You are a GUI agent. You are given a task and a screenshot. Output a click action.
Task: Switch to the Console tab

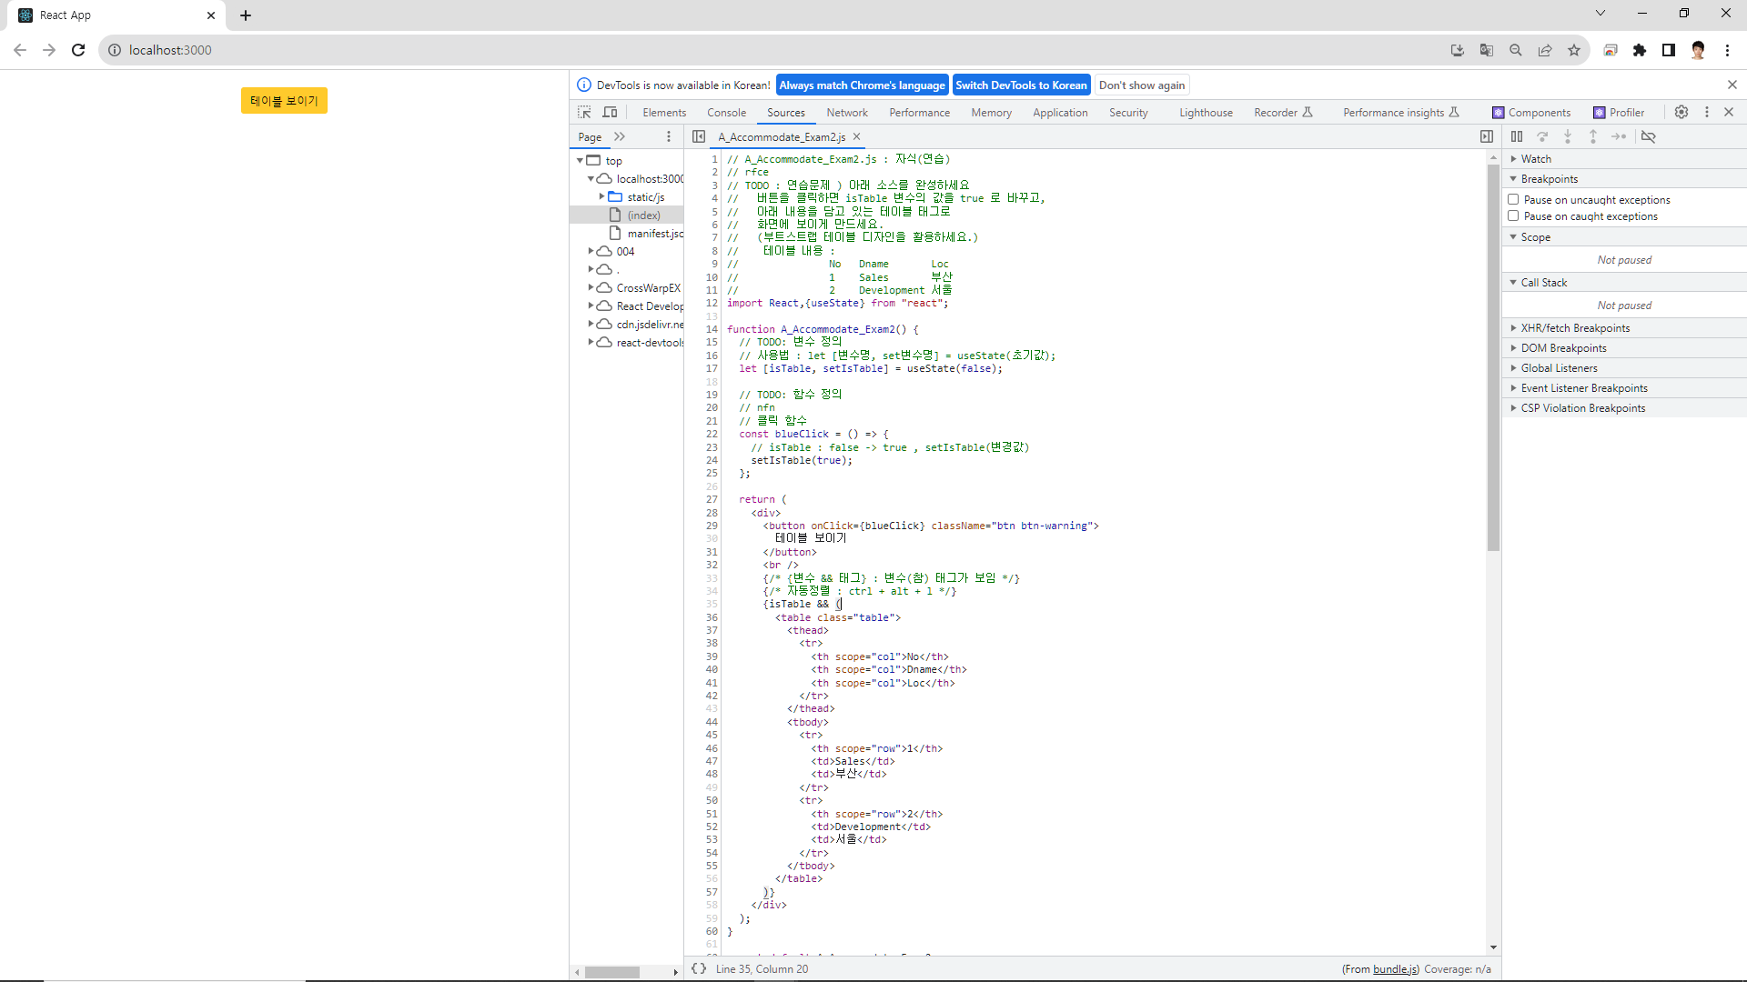[x=726, y=113]
